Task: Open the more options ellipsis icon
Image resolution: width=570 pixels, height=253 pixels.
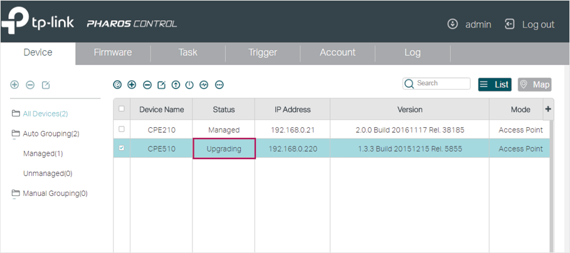Action: coord(219,85)
